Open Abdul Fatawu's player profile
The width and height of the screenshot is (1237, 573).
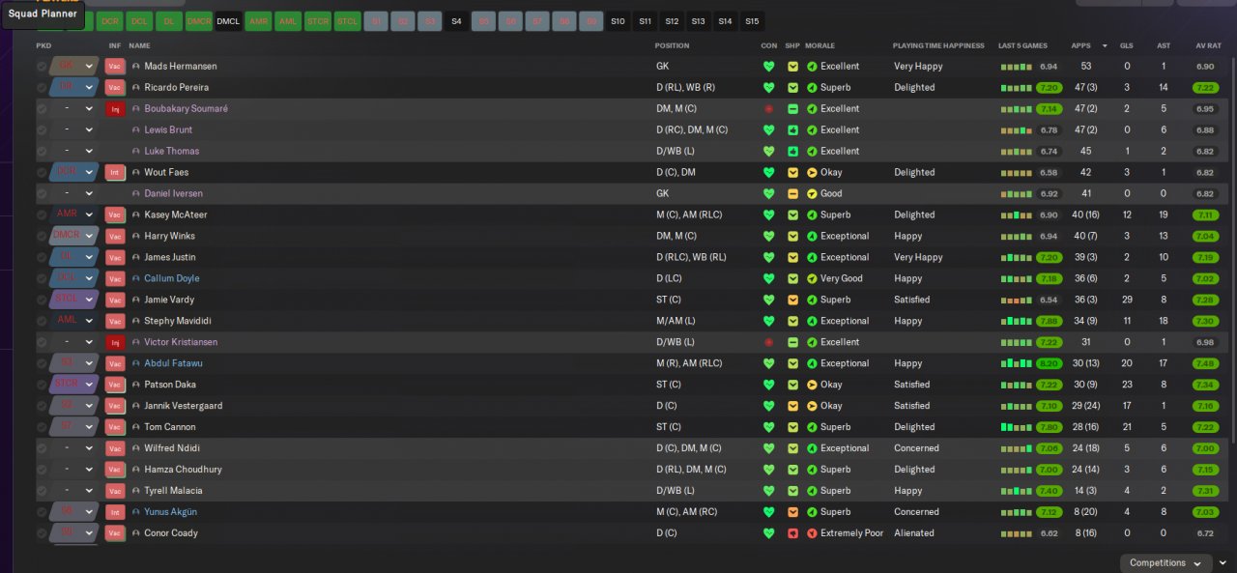click(x=173, y=363)
